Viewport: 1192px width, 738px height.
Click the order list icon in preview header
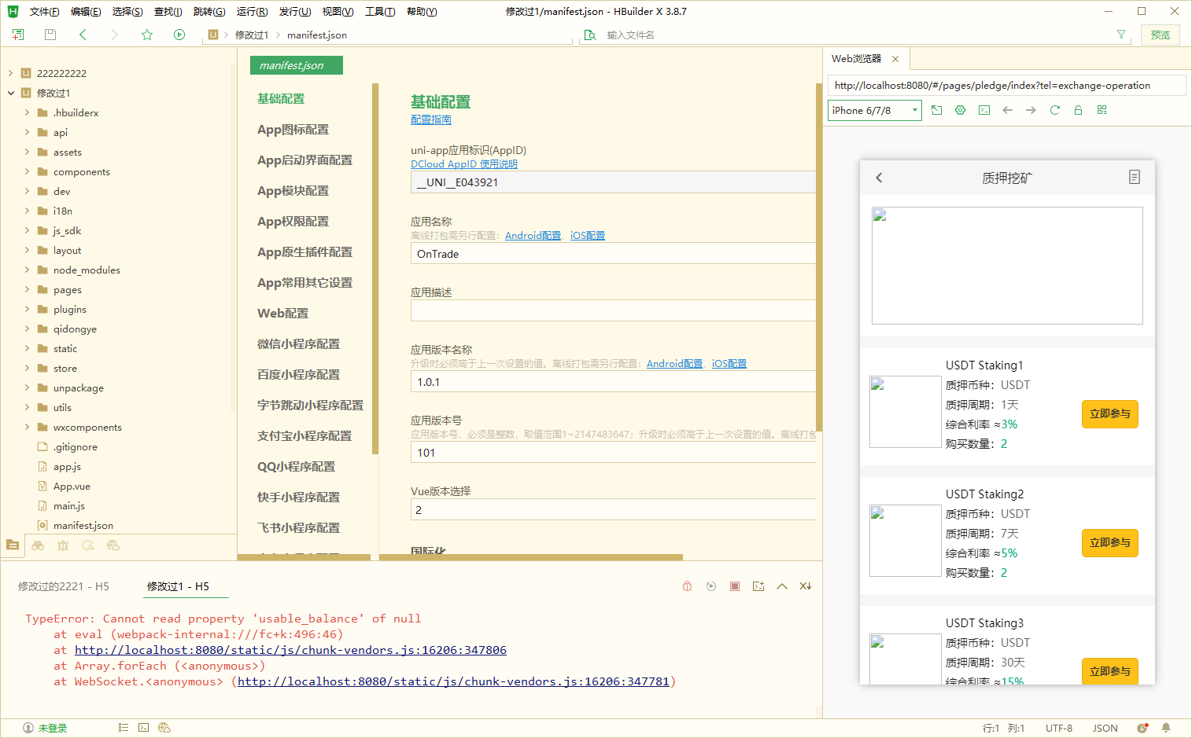[1134, 178]
